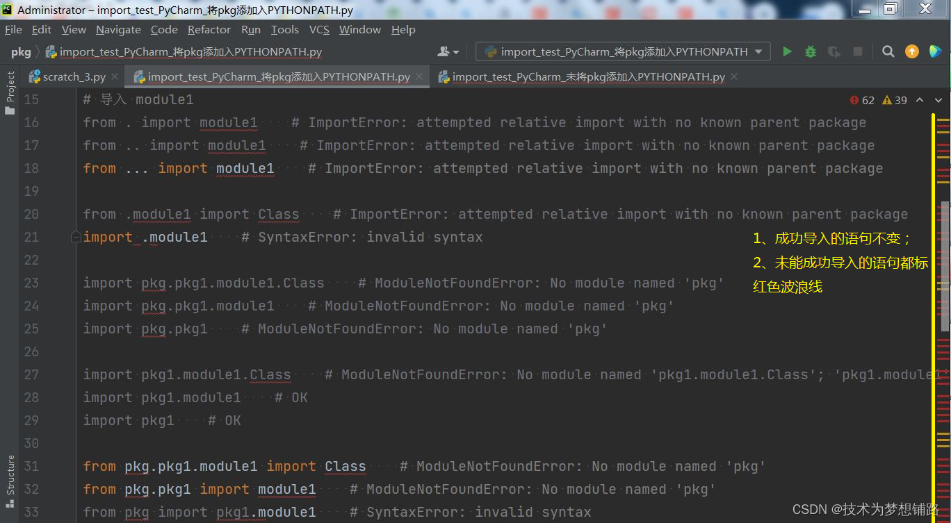This screenshot has width=951, height=523.
Task: Open the user account icon menu
Action: click(x=448, y=51)
